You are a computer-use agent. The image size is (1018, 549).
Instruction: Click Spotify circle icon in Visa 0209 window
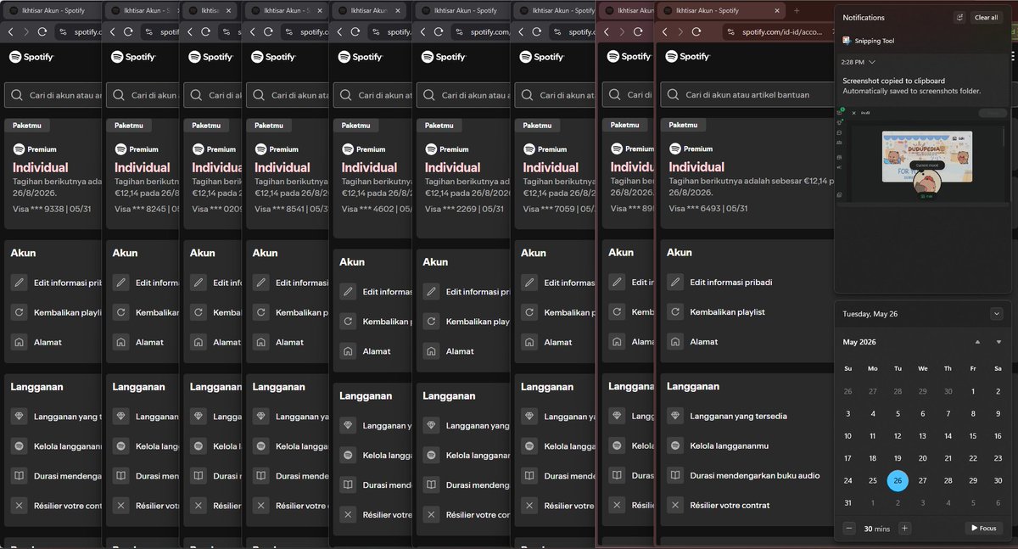tap(199, 446)
